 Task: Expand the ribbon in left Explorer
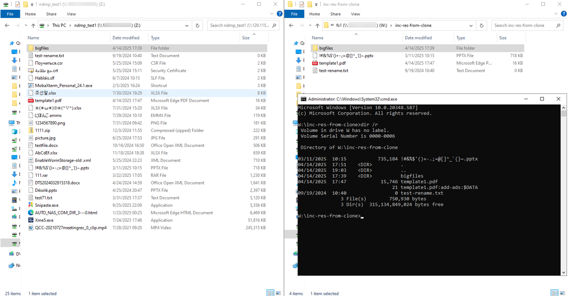click(x=272, y=14)
